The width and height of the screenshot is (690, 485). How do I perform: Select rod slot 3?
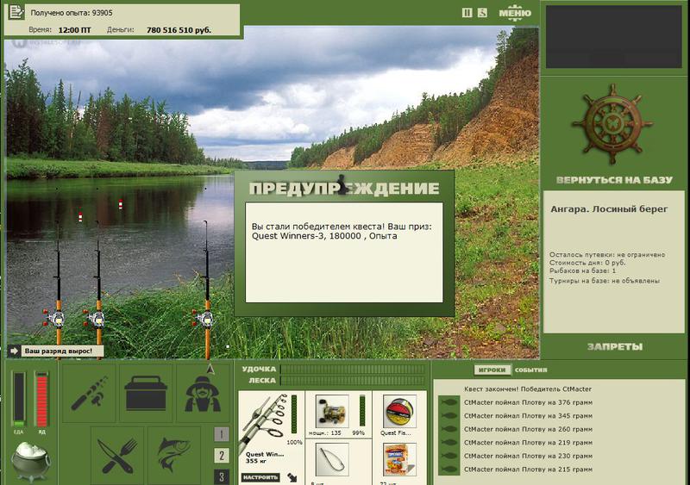pos(222,476)
